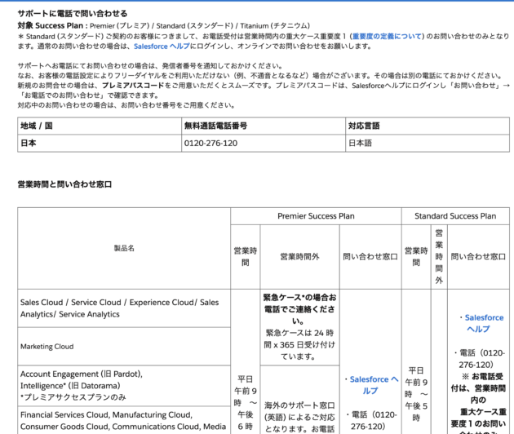Click the Marketing Cloud product row
514x434 pixels.
pos(124,346)
